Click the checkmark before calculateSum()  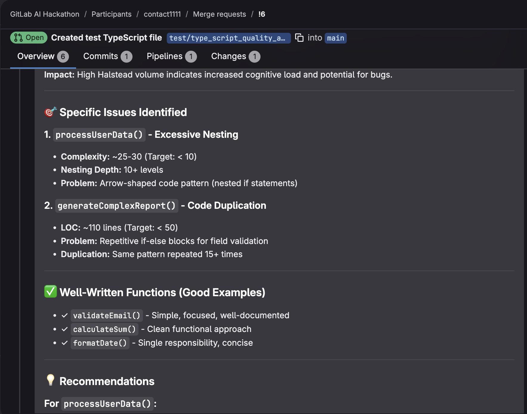coord(64,329)
